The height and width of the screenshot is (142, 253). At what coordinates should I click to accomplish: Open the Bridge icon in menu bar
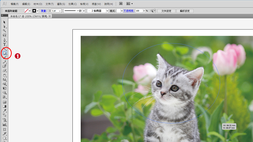pos(121,3)
